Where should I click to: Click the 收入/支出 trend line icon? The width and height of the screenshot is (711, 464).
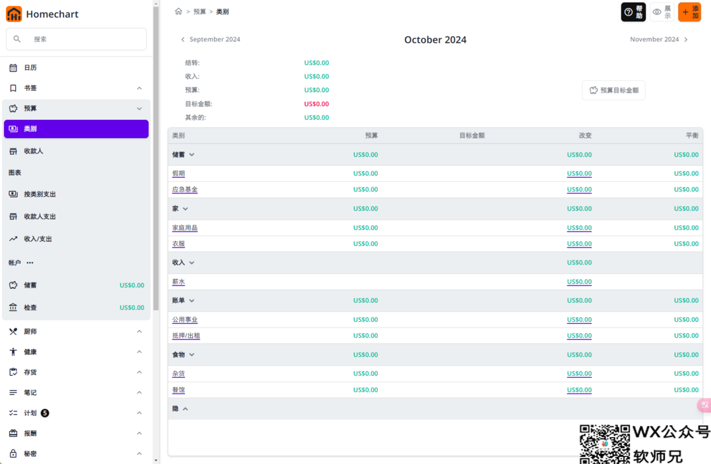(13, 239)
